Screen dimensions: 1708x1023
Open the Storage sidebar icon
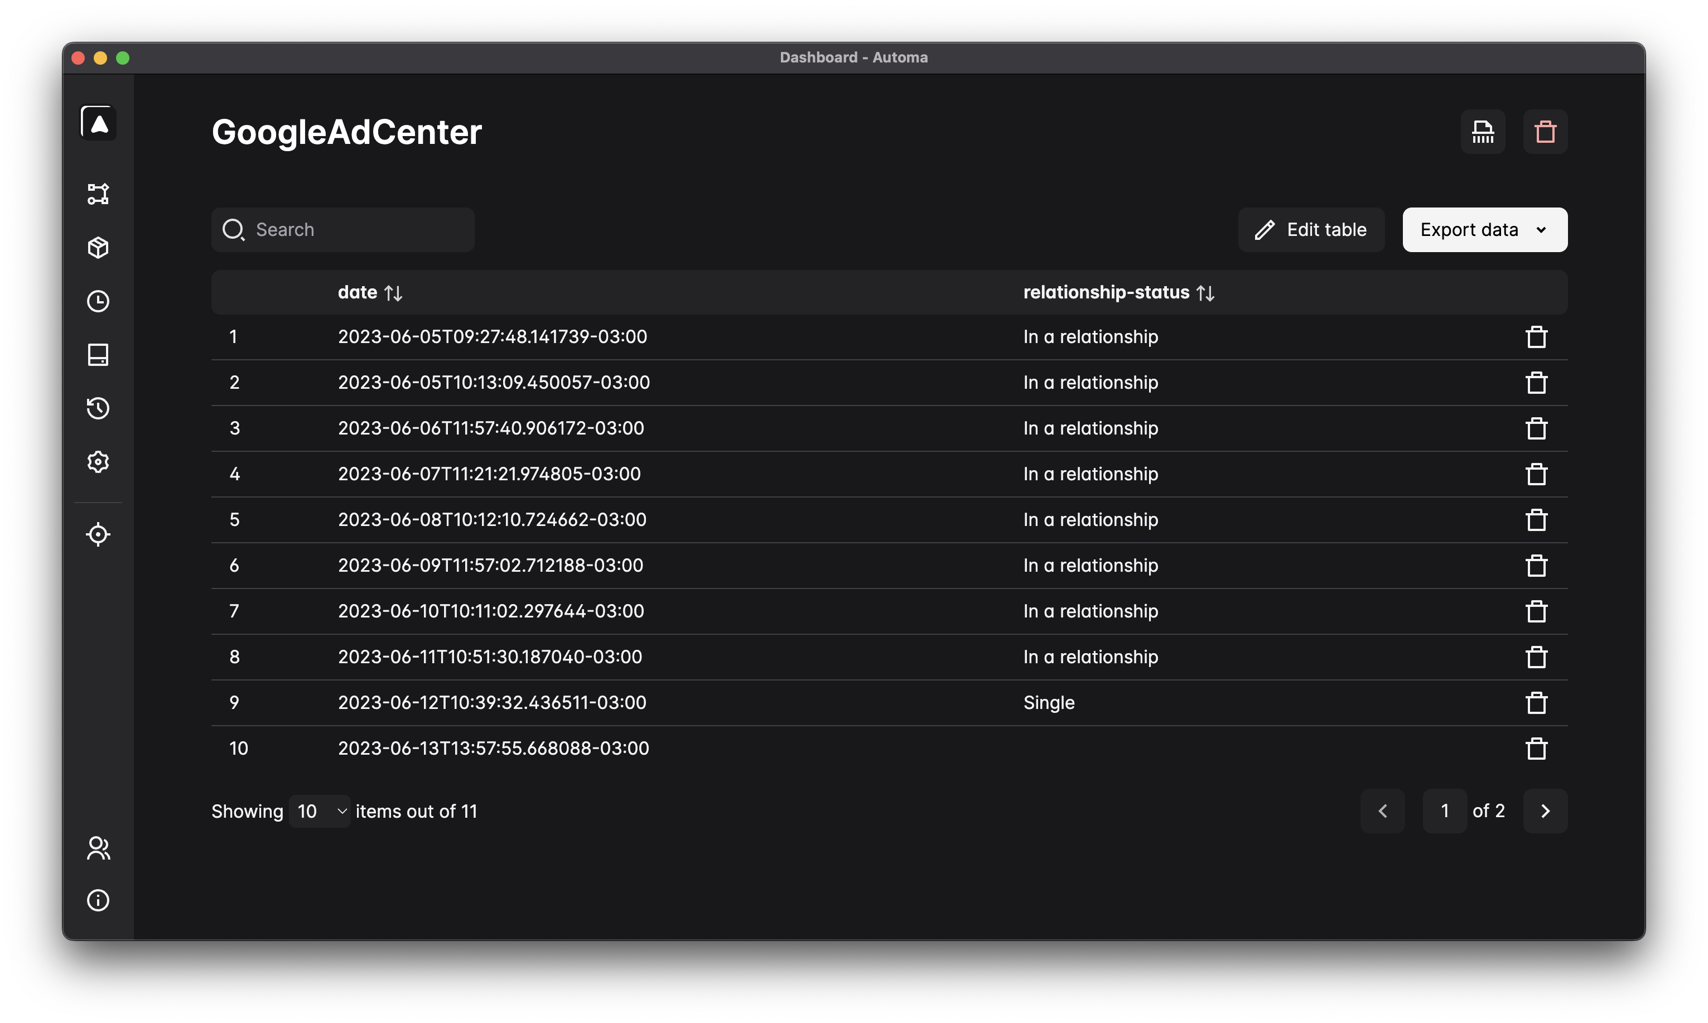[x=99, y=354]
